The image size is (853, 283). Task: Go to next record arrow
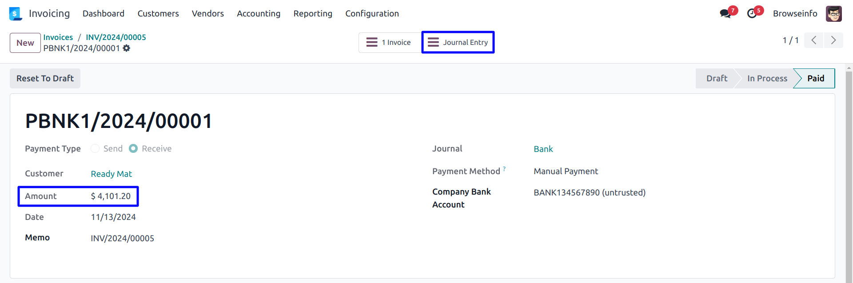833,40
